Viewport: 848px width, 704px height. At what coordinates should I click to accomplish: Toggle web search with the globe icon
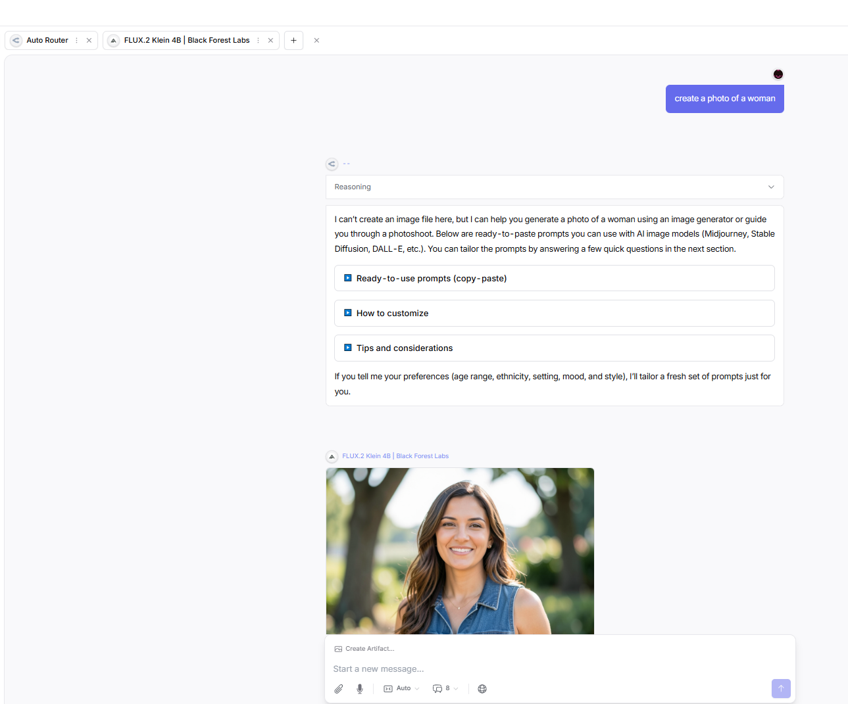(482, 689)
